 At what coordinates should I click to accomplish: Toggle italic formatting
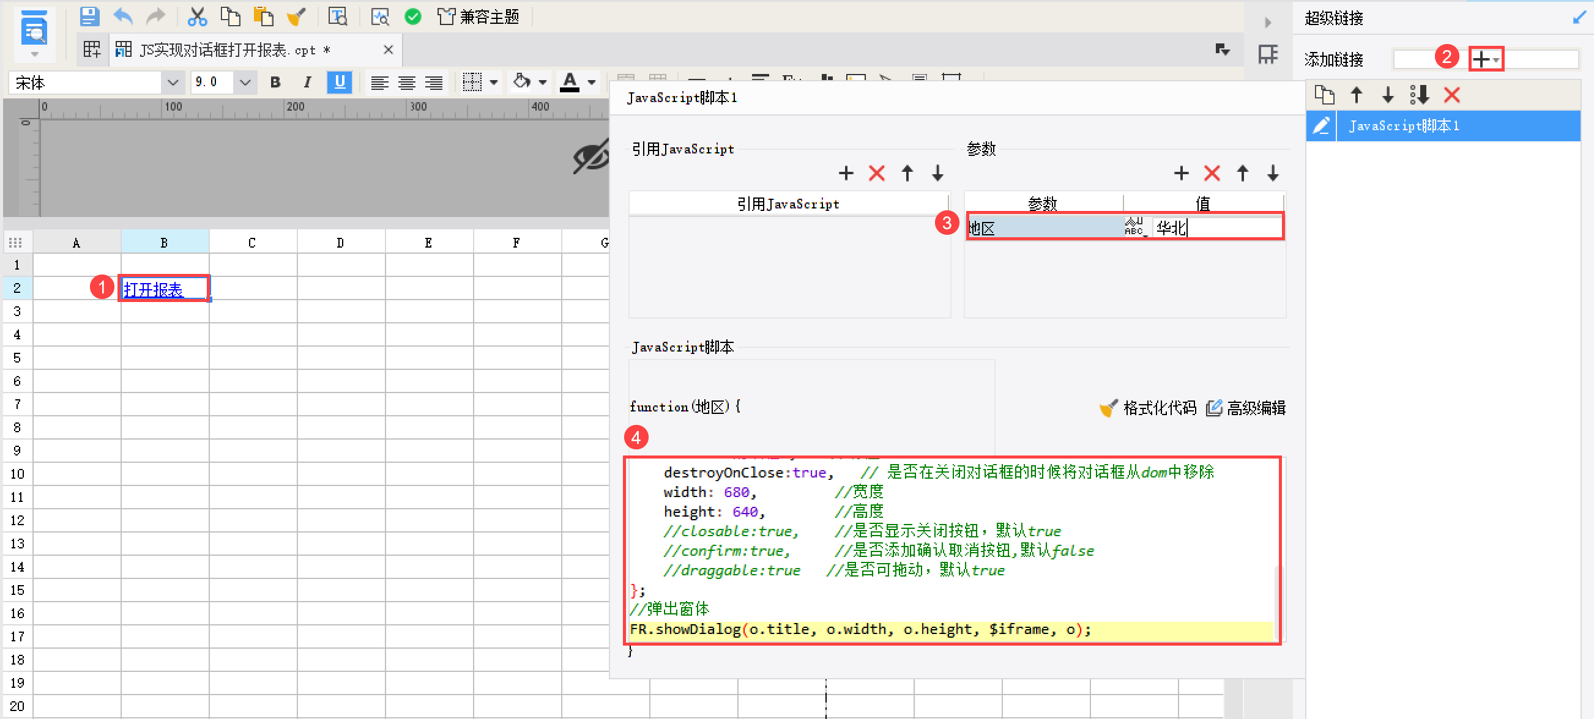(x=307, y=82)
